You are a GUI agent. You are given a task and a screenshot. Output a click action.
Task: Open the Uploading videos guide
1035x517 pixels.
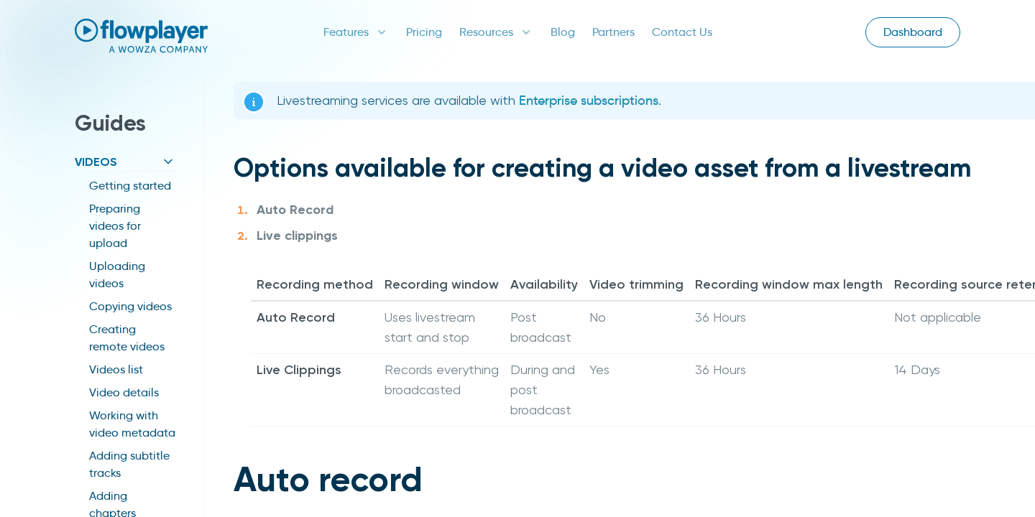[117, 275]
